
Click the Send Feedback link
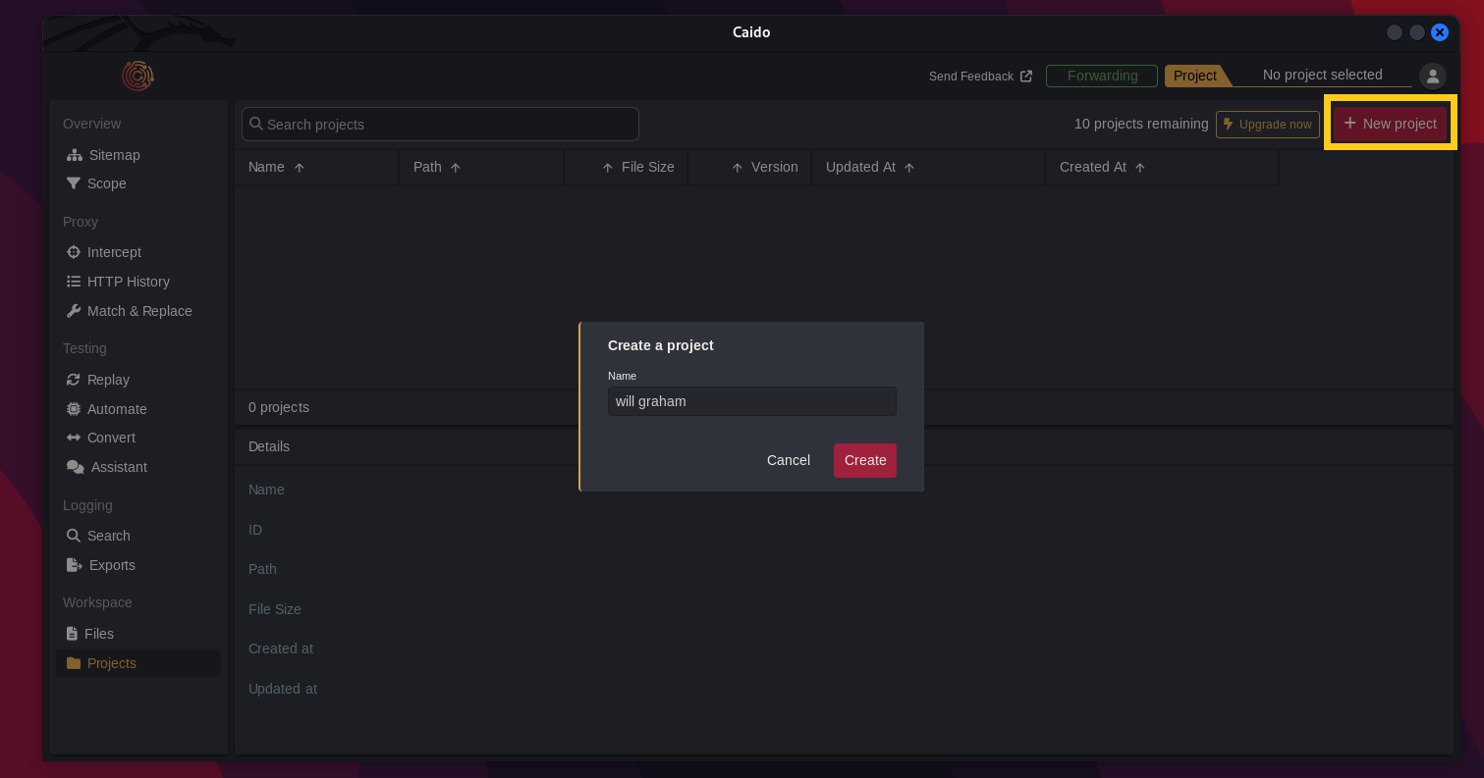coord(980,77)
